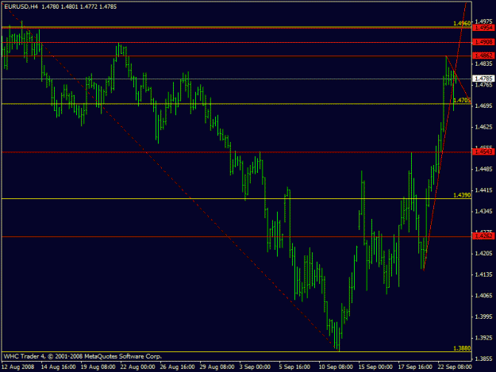Click the 1.4765 price axis value
The height and width of the screenshot is (372, 496).
pyautogui.click(x=484, y=85)
